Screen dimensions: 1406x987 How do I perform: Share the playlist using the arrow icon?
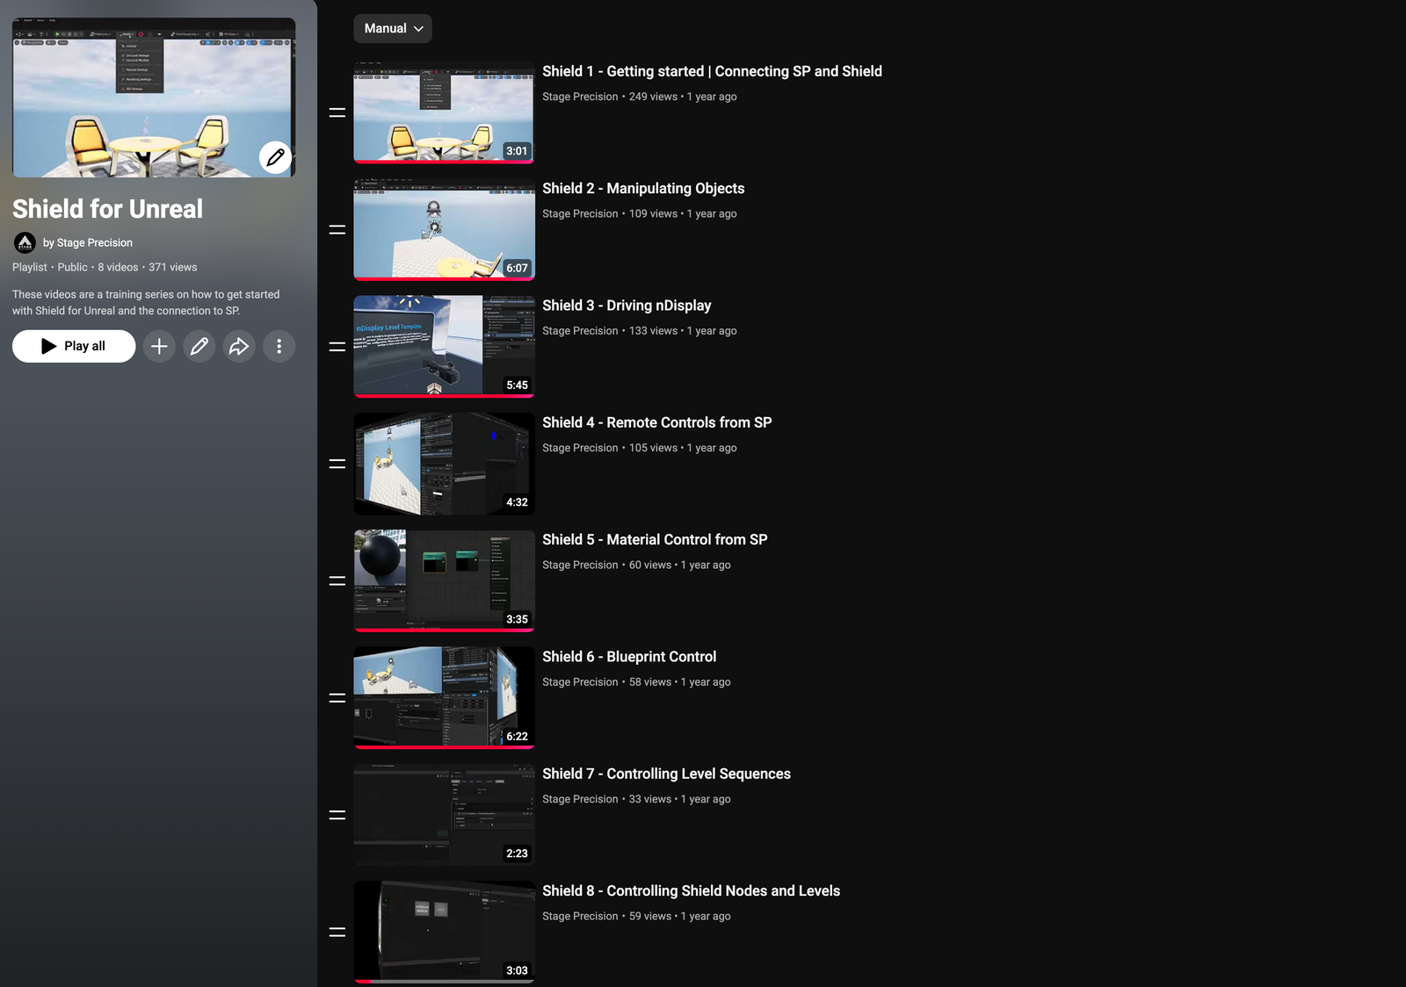click(239, 346)
